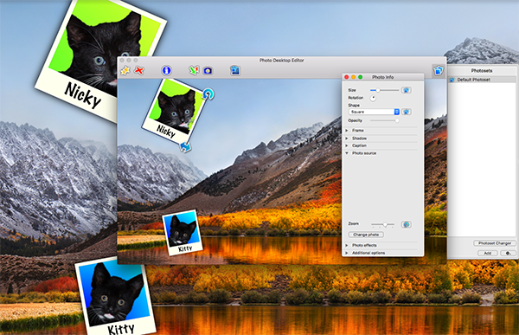The width and height of the screenshot is (519, 335).
Task: Click the add new photo star icon
Action: click(125, 71)
